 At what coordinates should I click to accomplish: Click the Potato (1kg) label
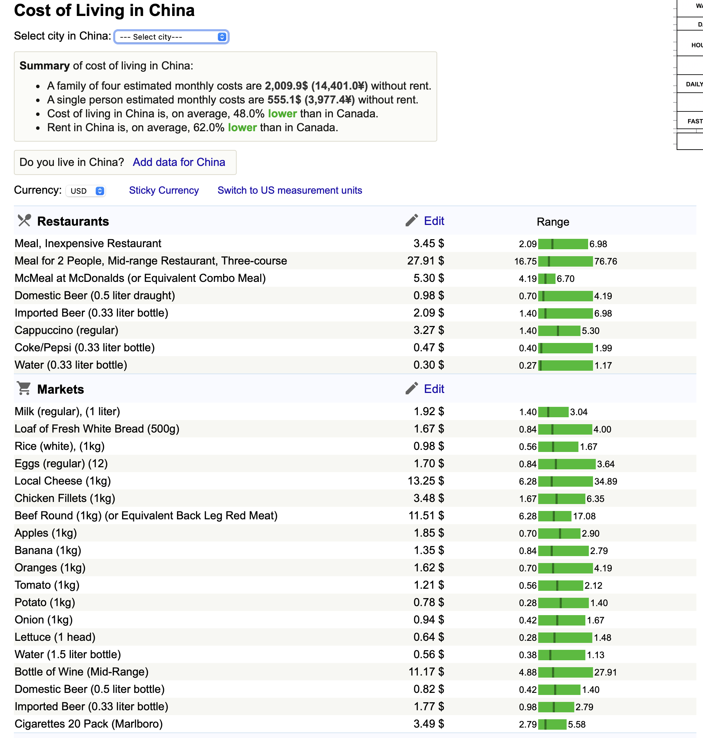45,602
